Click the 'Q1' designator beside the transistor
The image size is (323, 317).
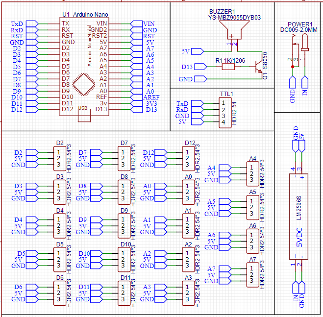[x=265, y=76]
